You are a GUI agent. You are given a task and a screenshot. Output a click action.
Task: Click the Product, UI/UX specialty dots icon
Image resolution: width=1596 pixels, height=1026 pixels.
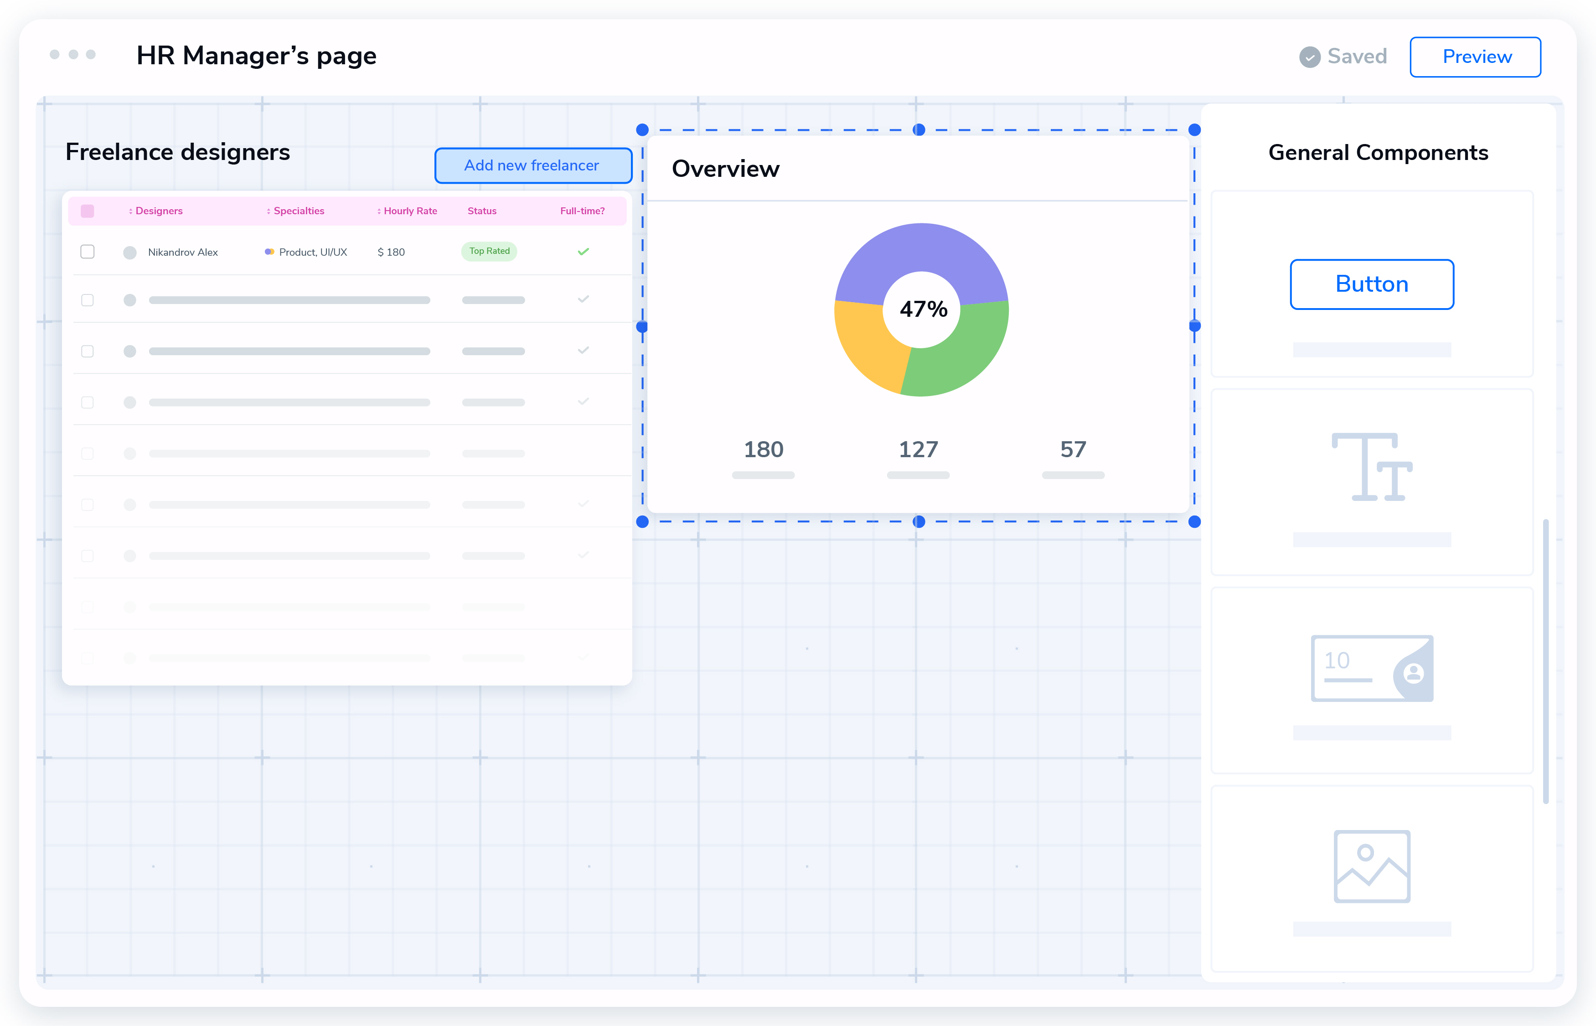(x=269, y=252)
